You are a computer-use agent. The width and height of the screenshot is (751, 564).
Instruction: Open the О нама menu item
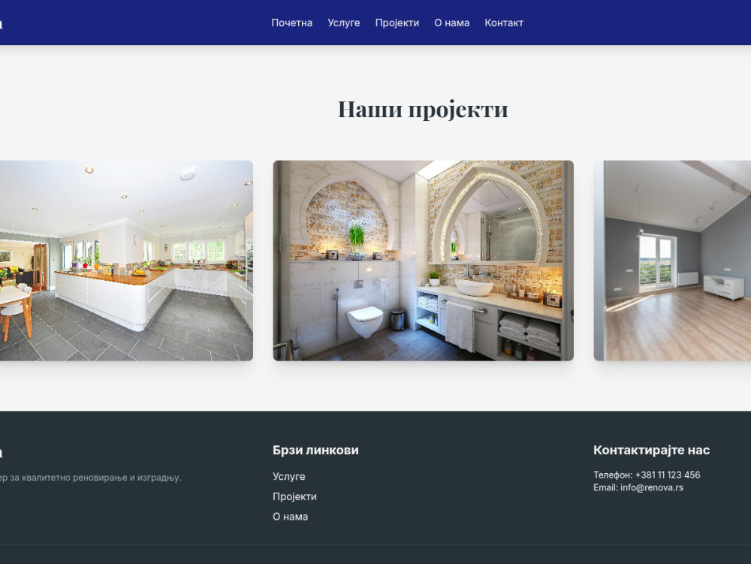coord(451,23)
